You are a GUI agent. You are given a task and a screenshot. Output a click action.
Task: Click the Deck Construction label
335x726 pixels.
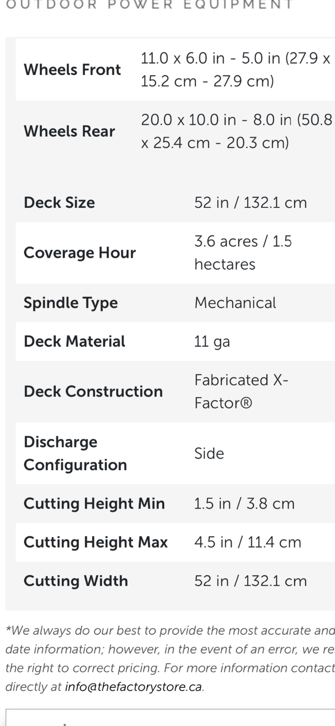click(93, 392)
